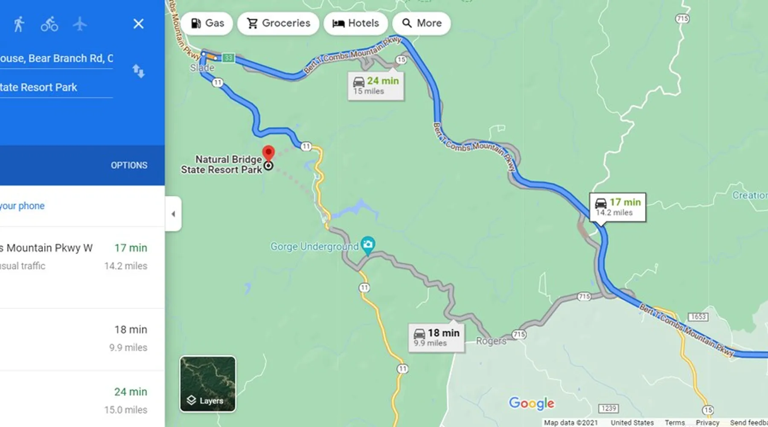Click the red Natural Bridge destination pin

pos(268,153)
